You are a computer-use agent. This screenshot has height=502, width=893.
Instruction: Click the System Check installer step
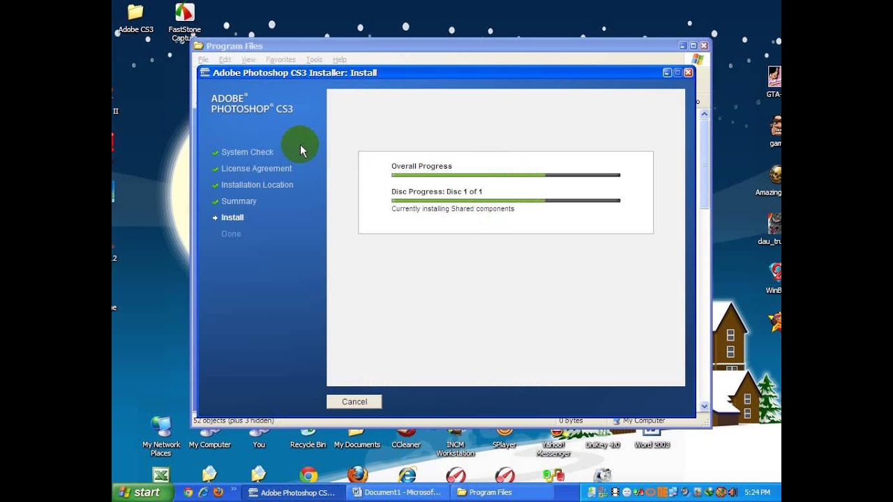click(247, 152)
